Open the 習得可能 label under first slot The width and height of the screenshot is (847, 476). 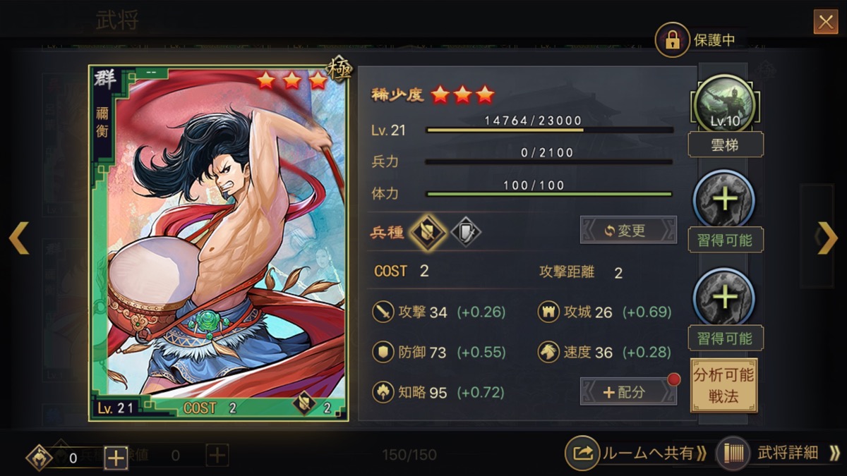(x=726, y=240)
